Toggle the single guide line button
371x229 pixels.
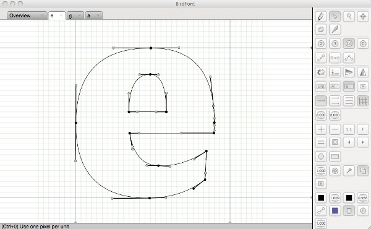321,101
